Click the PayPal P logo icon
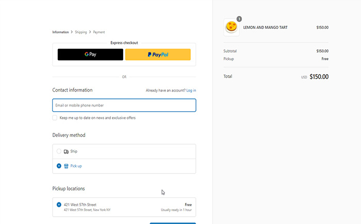361x224 pixels. (150, 55)
